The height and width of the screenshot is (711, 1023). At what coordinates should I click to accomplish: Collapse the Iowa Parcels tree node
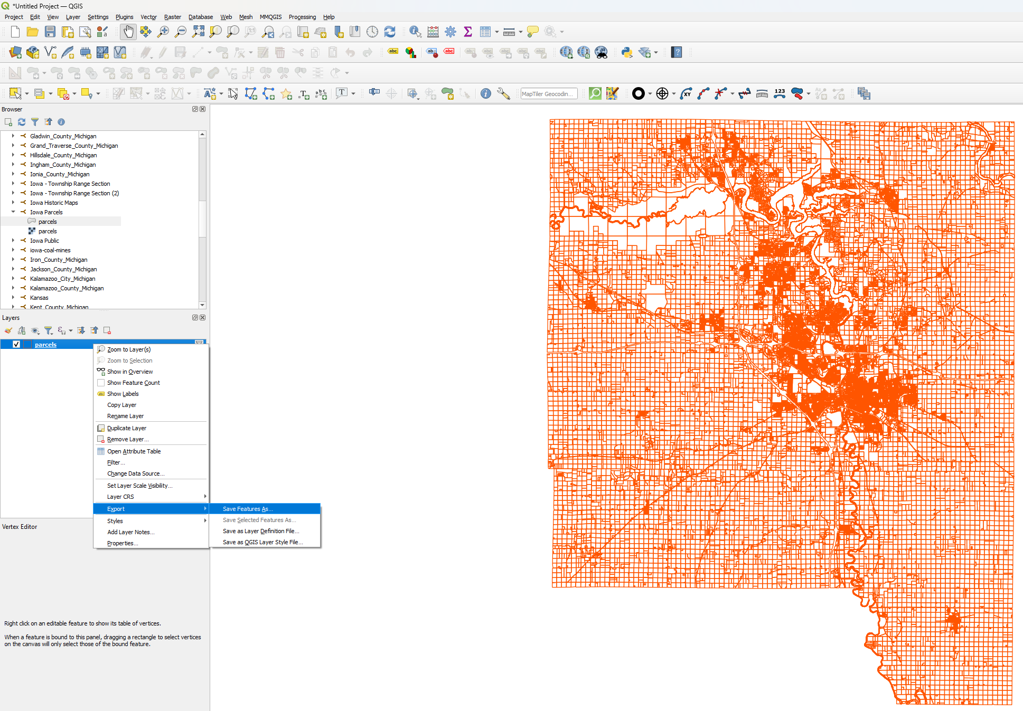[x=13, y=212]
